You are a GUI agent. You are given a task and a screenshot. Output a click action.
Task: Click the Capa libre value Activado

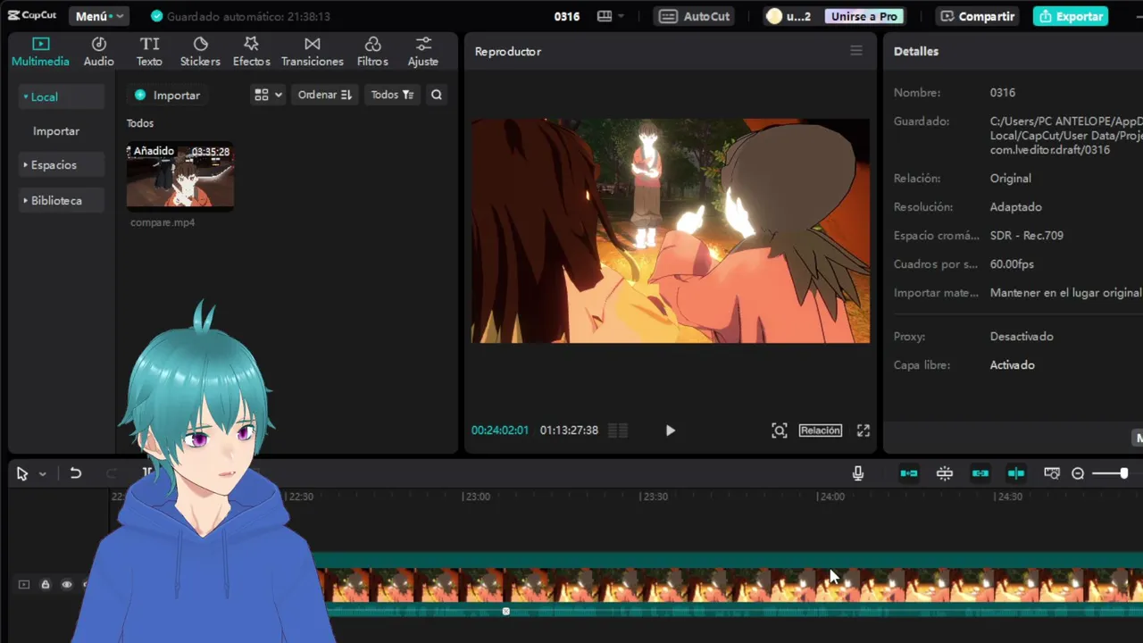(x=1012, y=365)
